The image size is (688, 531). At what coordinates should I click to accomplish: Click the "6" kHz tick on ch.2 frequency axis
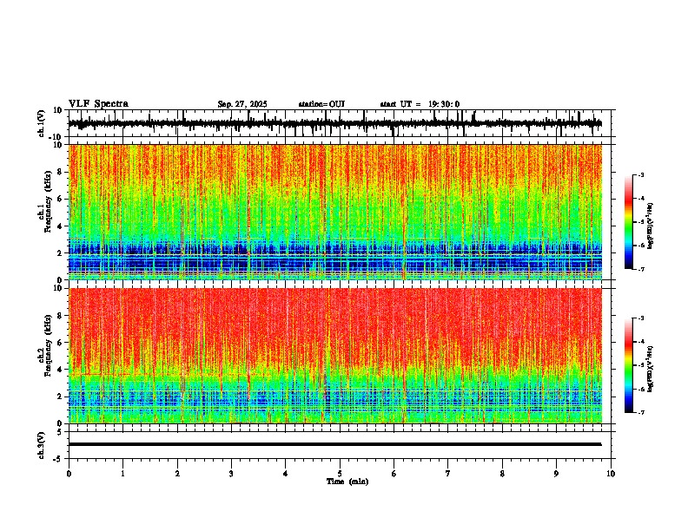tap(61, 343)
